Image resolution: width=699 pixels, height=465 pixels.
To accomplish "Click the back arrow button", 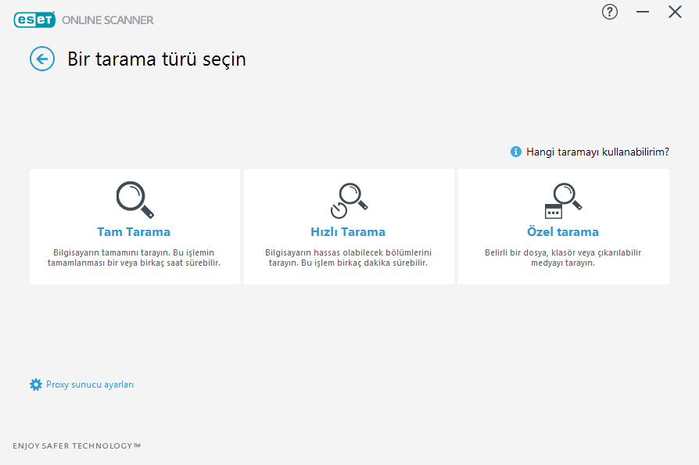I will [x=42, y=59].
